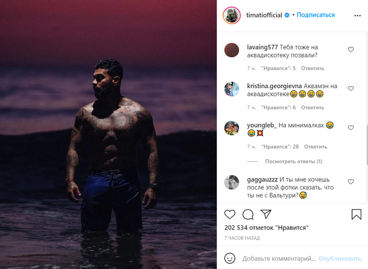Viewport: 368px width, 269px height.
Task: Open lavaing577 commenter avatar
Action: [231, 50]
